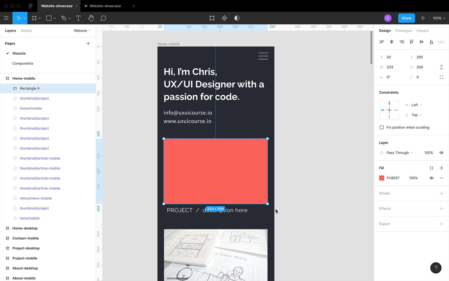Screen dimensions: 449x281
Task: Collapse pages via Website dropdown
Action: (83, 31)
